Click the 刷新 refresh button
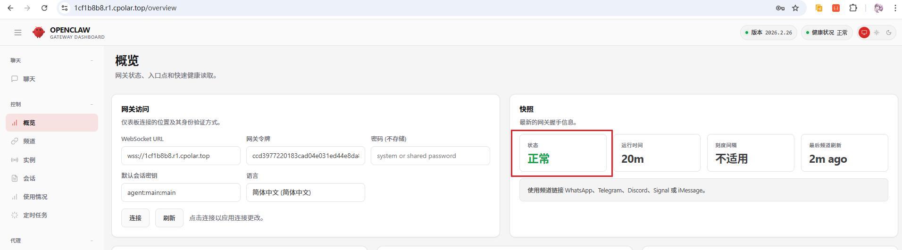The height and width of the screenshot is (250, 902). tap(169, 218)
